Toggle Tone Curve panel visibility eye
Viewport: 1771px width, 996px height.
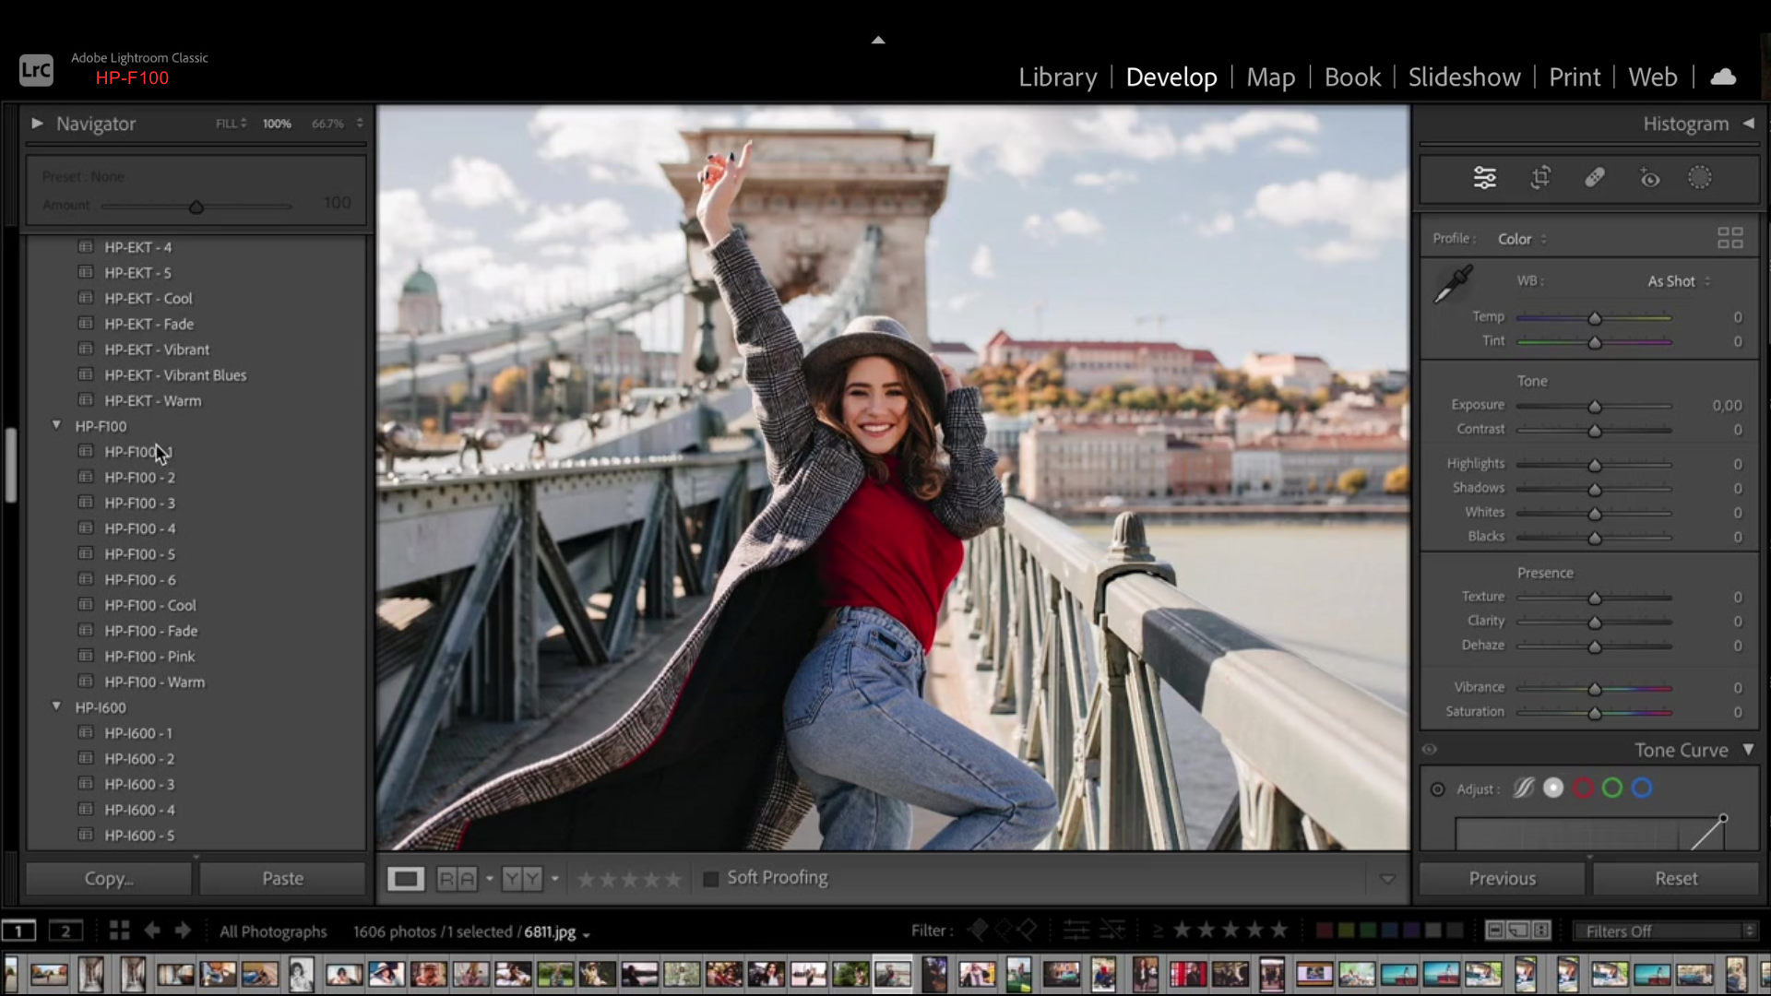point(1430,750)
